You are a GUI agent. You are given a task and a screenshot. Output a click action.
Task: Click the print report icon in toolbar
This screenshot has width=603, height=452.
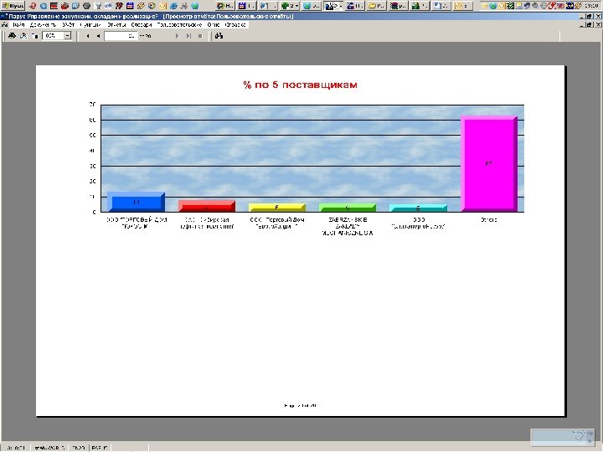[12, 36]
